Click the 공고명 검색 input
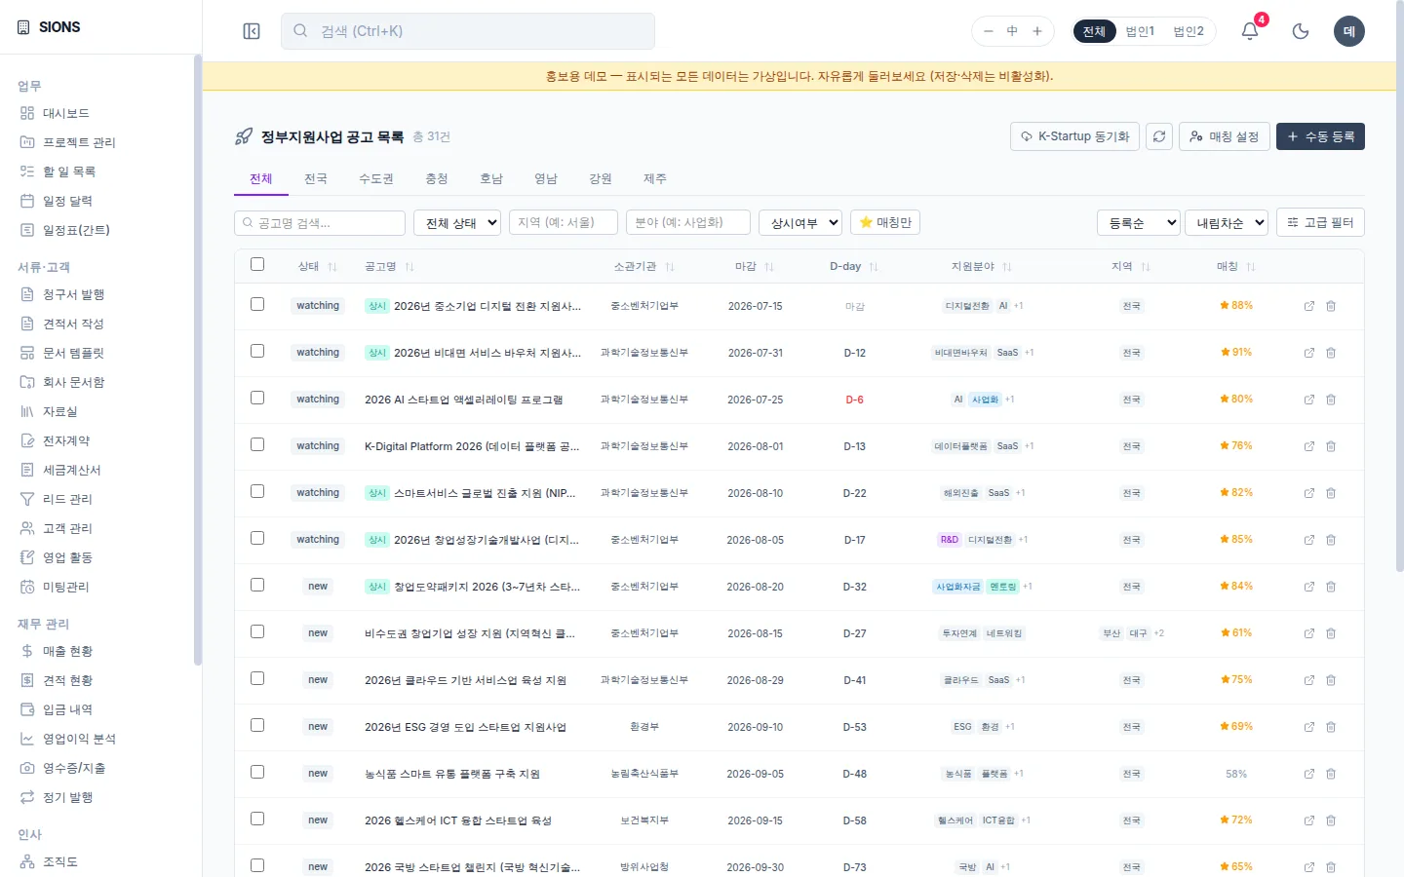Screen dimensions: 1404x877 point(320,222)
